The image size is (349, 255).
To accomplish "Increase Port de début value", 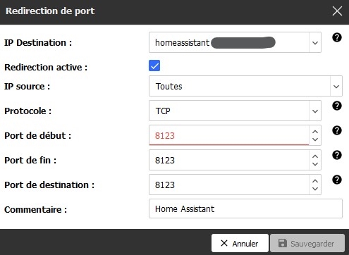I will tap(315, 132).
